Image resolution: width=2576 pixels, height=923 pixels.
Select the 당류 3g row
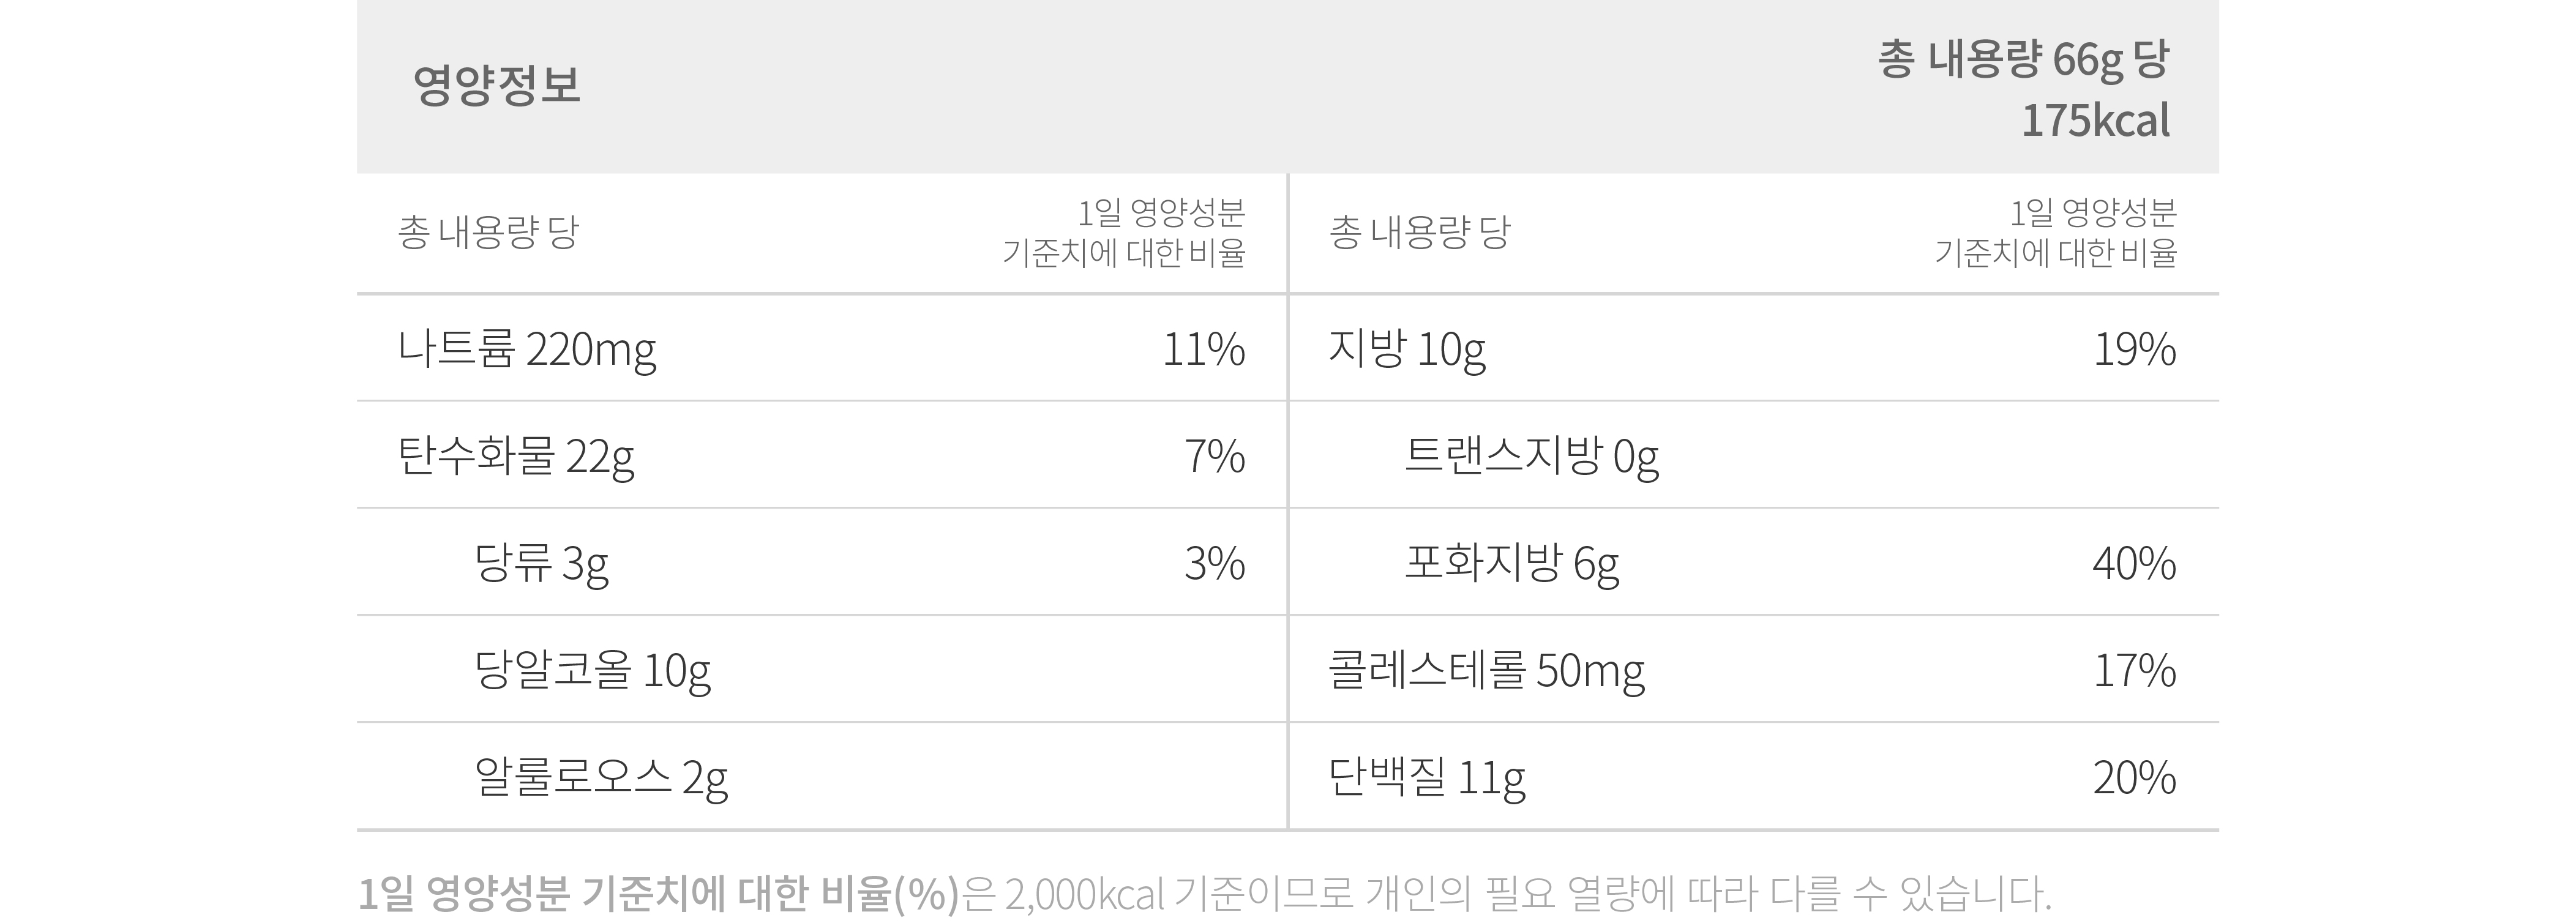click(x=822, y=562)
